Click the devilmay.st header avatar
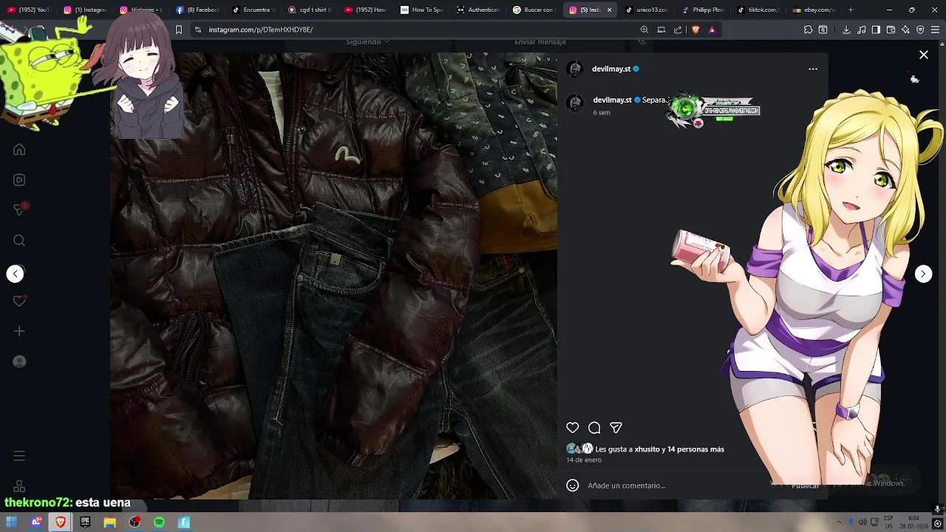This screenshot has height=532, width=946. pos(574,69)
